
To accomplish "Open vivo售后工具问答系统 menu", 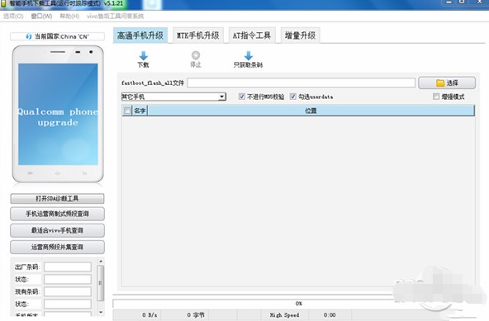I will 115,17.
